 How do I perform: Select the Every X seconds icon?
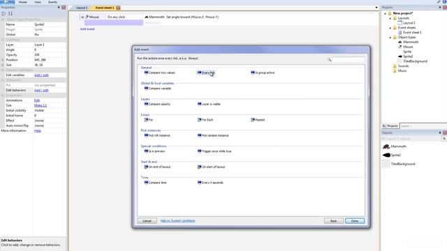click(x=199, y=183)
